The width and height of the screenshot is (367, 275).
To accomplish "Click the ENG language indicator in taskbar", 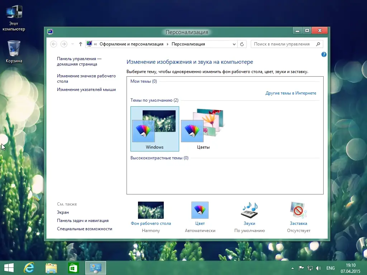I will [330, 267].
